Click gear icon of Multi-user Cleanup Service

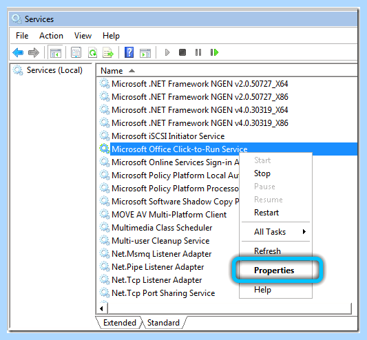(x=105, y=241)
